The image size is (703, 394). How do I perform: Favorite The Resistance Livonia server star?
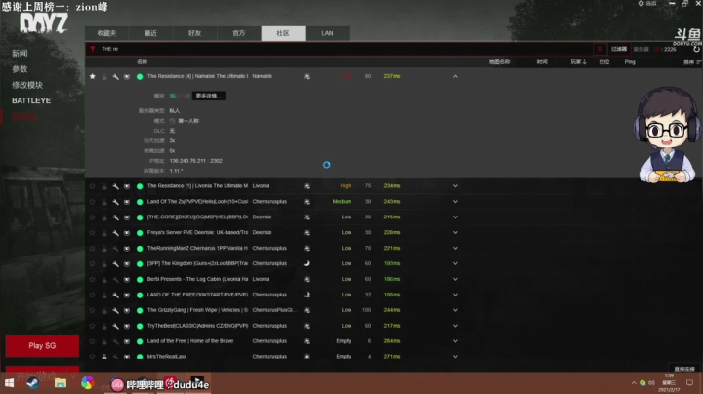point(93,186)
